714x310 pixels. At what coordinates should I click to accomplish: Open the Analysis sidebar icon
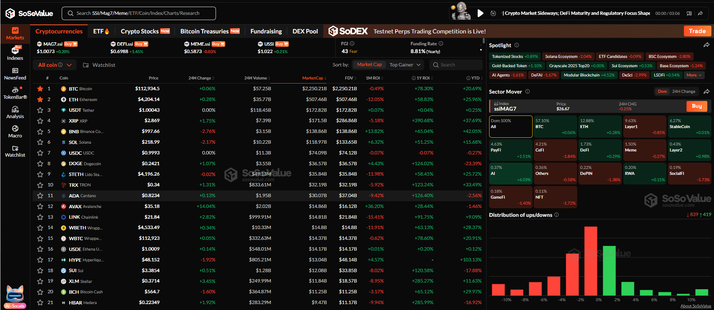(15, 112)
